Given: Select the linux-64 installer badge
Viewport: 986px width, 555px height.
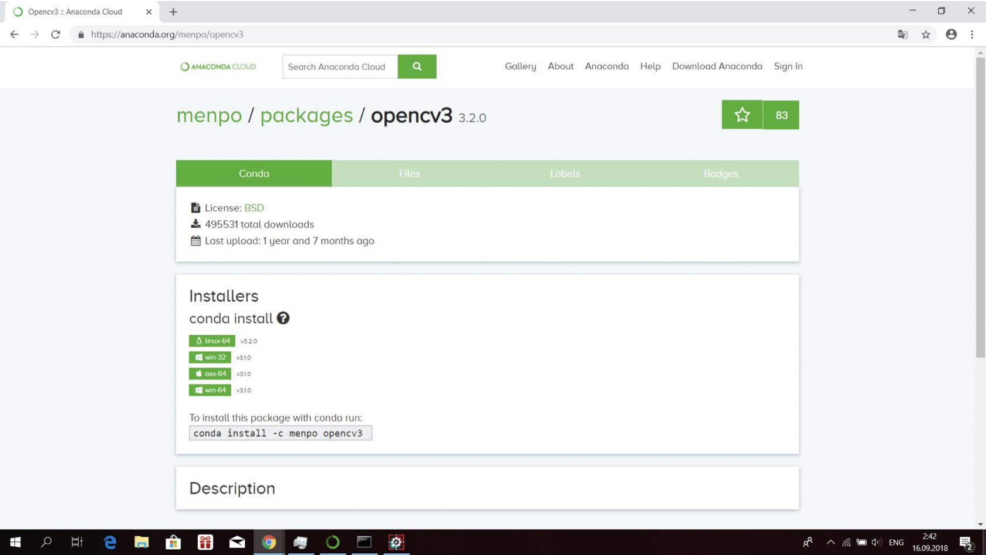Looking at the screenshot, I should (212, 341).
